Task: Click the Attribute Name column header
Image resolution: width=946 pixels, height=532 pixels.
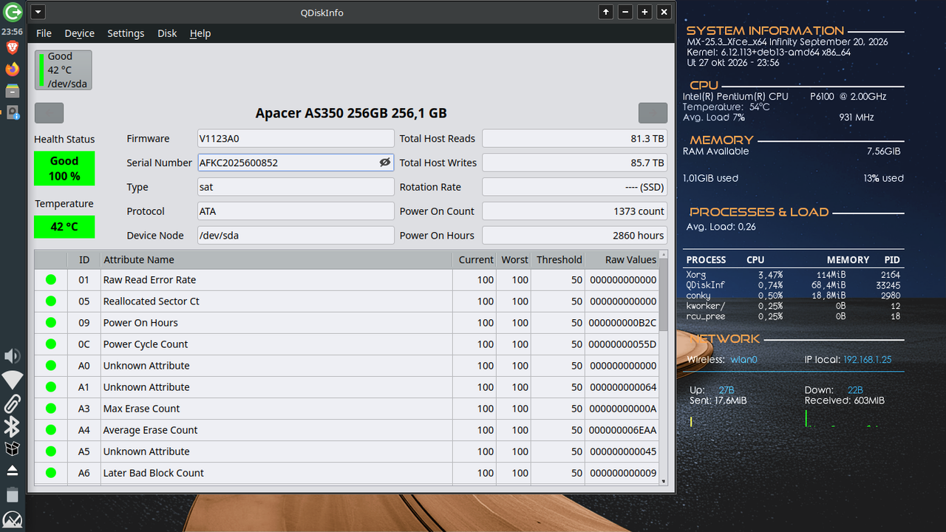Action: click(276, 259)
